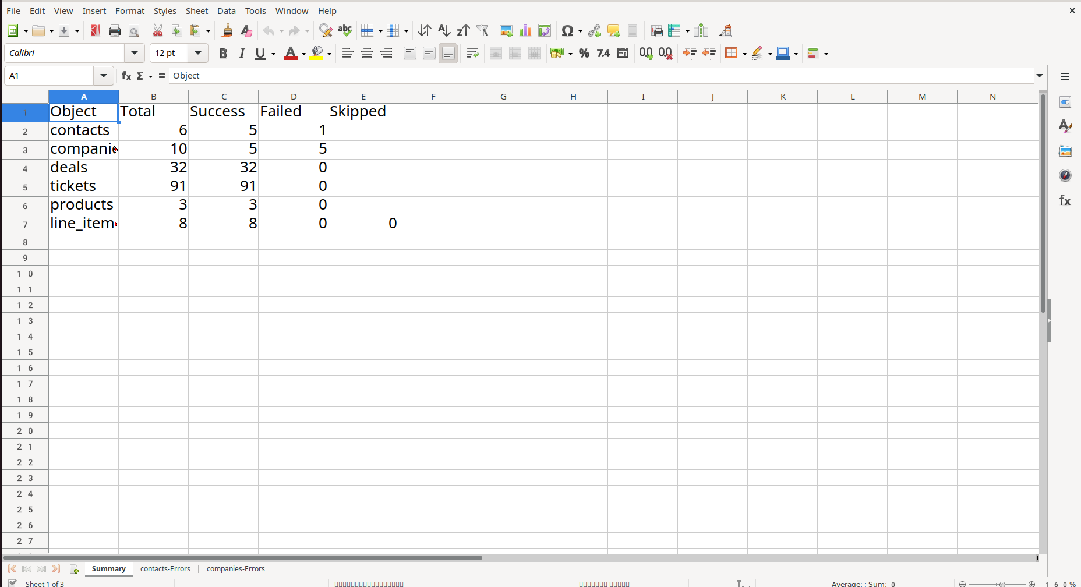Click the Insert Image icon

506,31
